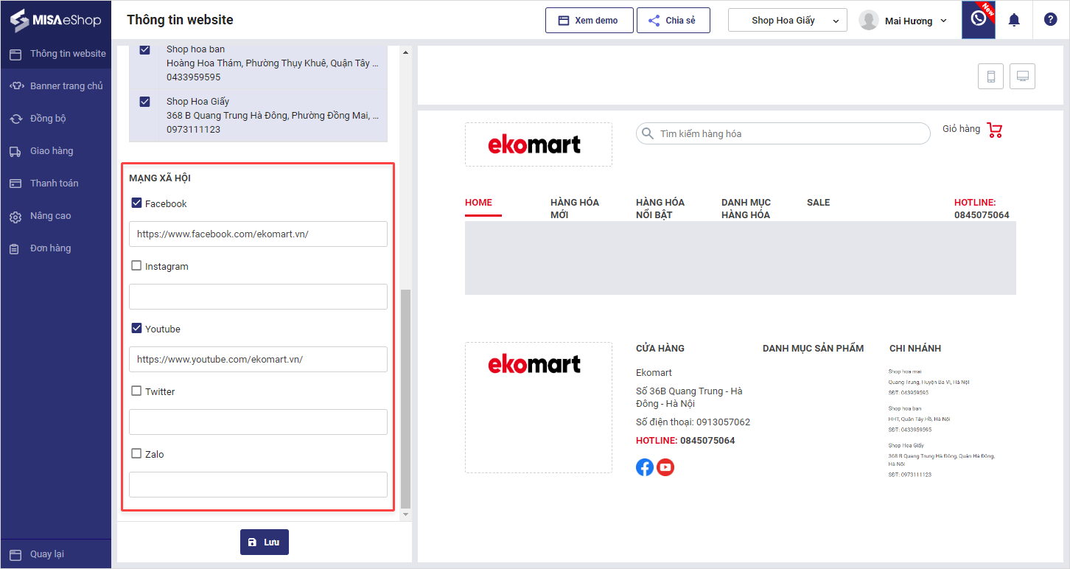Enable the Instagram checkbox
The width and height of the screenshot is (1070, 569).
click(136, 266)
